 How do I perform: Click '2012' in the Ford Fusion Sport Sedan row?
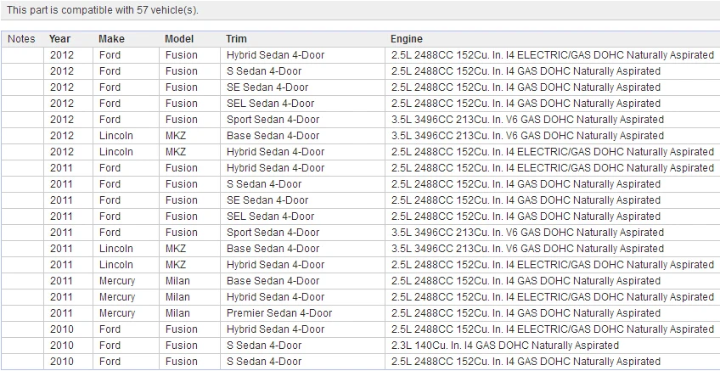tap(61, 120)
